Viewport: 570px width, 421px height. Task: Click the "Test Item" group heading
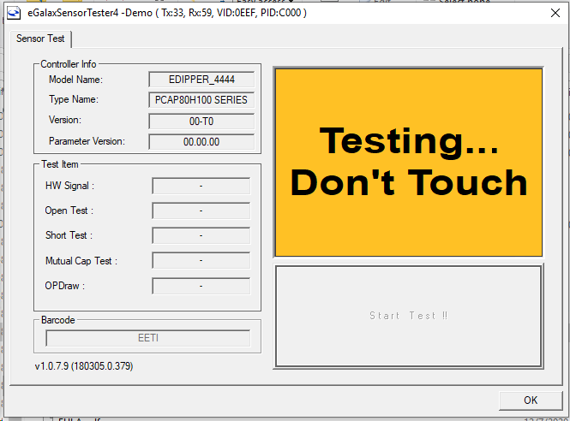click(x=60, y=164)
